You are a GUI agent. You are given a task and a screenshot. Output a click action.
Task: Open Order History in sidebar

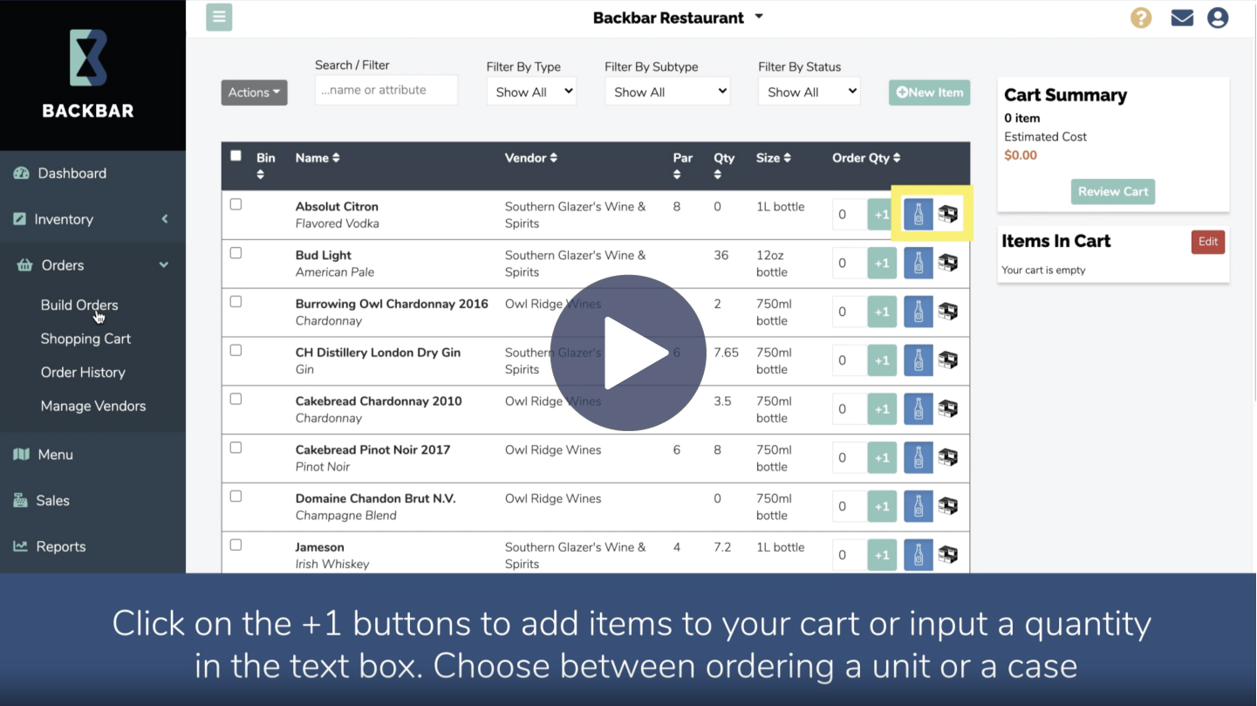(x=83, y=372)
